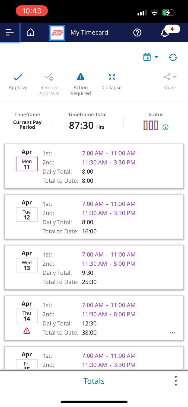The height and width of the screenshot is (407, 188).
Task: Open the hamburger navigation menu
Action: click(10, 33)
